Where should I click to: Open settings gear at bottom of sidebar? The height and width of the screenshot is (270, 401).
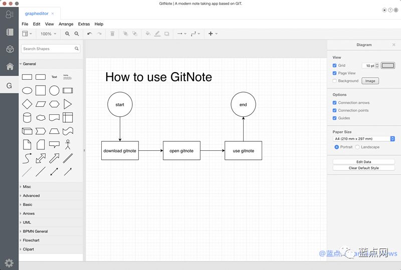pos(9,263)
